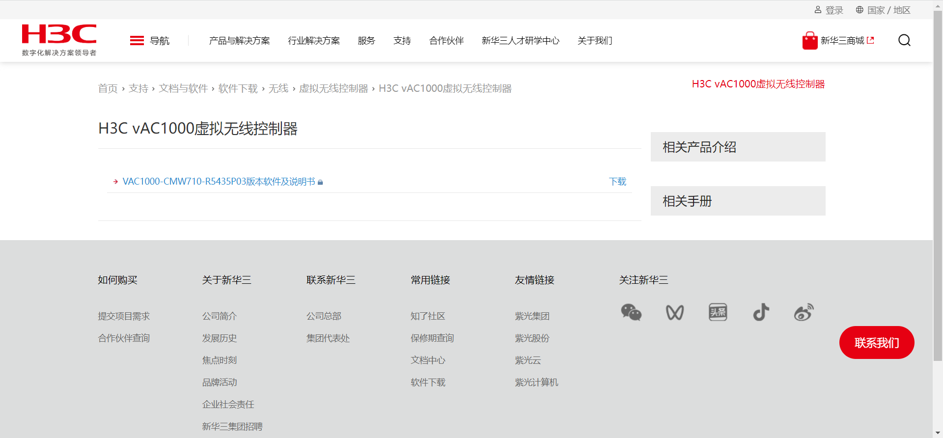Open 支持 menu in top navigation
This screenshot has width=943, height=438.
(402, 41)
